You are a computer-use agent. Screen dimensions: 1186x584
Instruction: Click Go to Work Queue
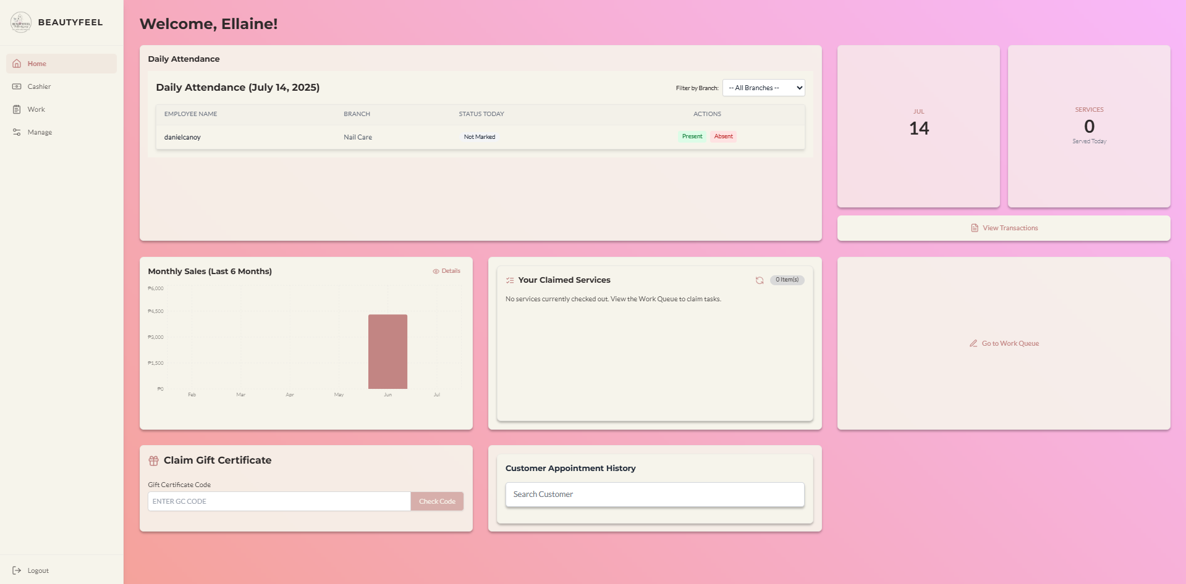click(1004, 343)
